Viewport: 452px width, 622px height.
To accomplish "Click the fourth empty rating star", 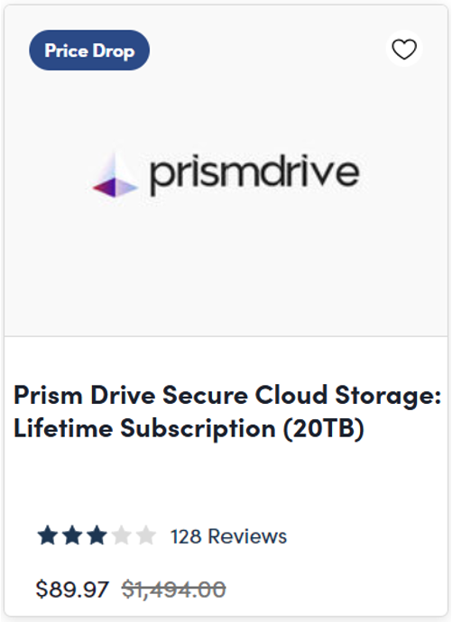I will pyautogui.click(x=122, y=535).
